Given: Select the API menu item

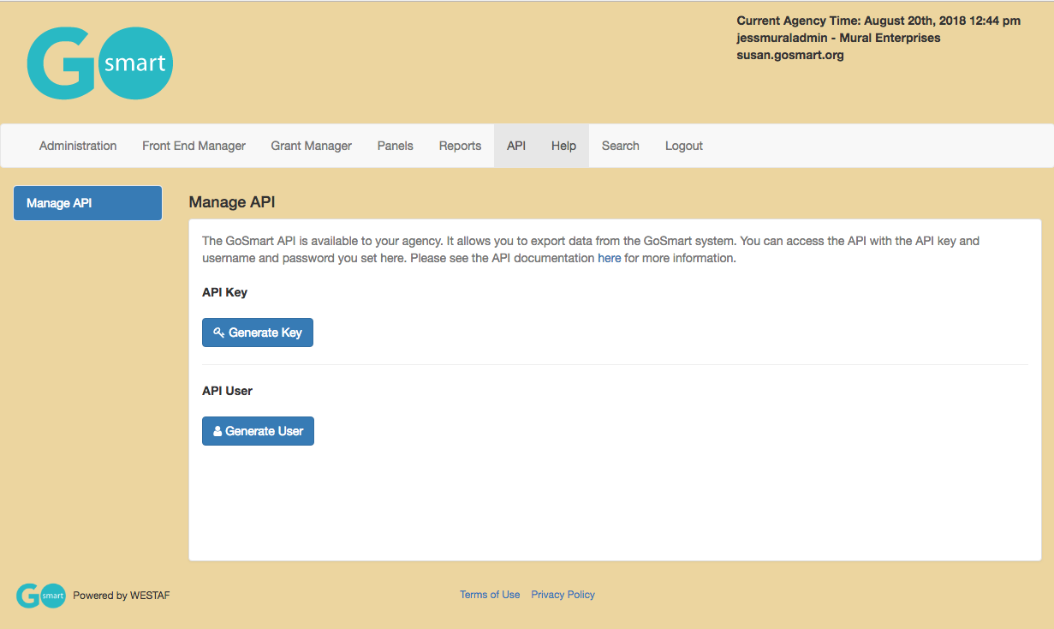Looking at the screenshot, I should click(x=516, y=146).
